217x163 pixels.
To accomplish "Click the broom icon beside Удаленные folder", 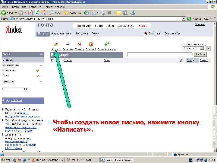I will pyautogui.click(x=38, y=70).
